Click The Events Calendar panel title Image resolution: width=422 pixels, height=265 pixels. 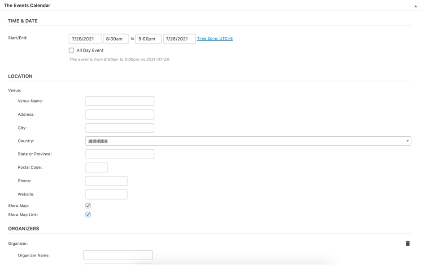click(x=27, y=6)
